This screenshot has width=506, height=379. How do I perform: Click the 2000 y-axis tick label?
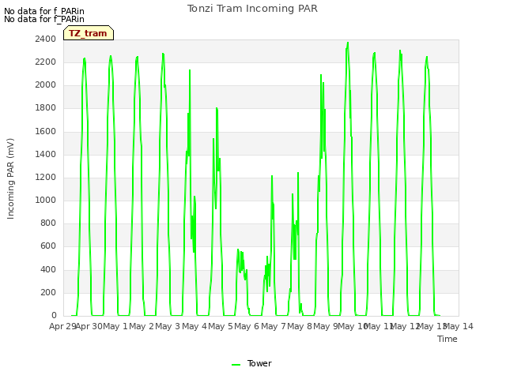tap(46, 84)
